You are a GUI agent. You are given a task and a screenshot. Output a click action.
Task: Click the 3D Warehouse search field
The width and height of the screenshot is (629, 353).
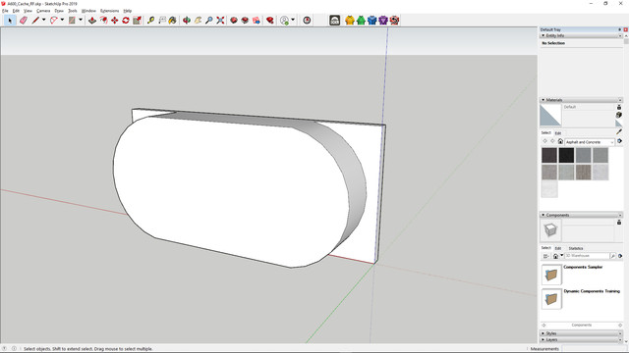(587, 256)
